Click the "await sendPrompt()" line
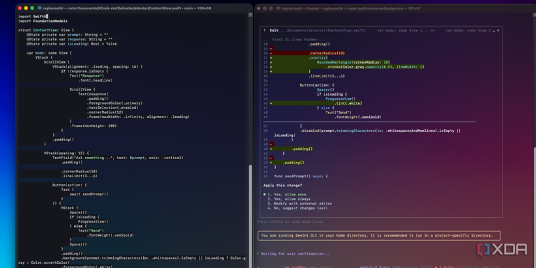This screenshot has height=268, width=536. click(x=89, y=194)
